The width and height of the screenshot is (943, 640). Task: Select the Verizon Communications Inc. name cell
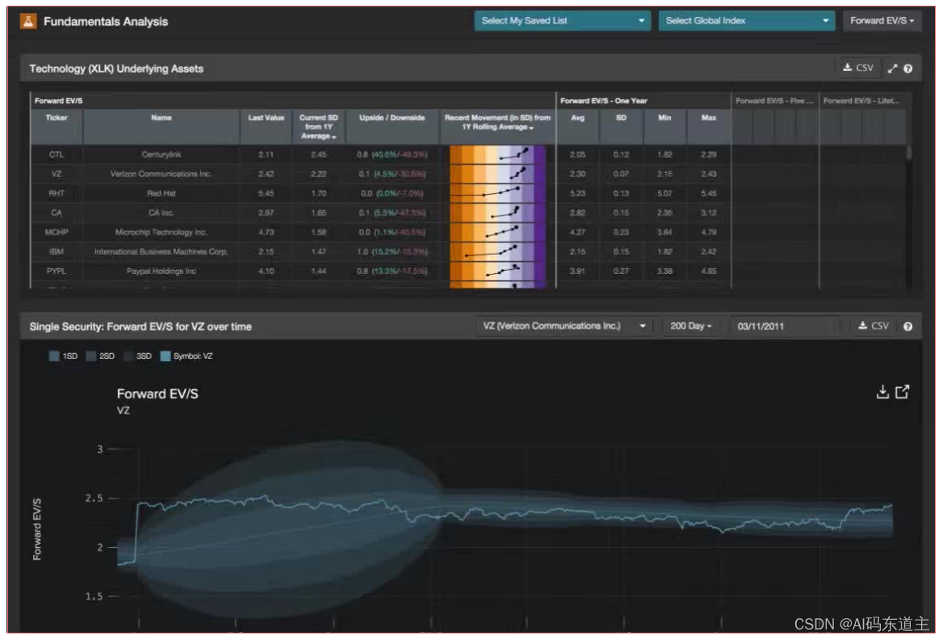(x=161, y=174)
